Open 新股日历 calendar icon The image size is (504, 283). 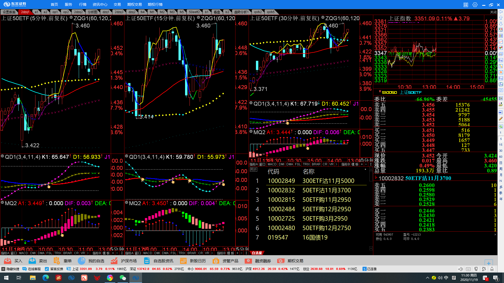pyautogui.click(x=183, y=261)
